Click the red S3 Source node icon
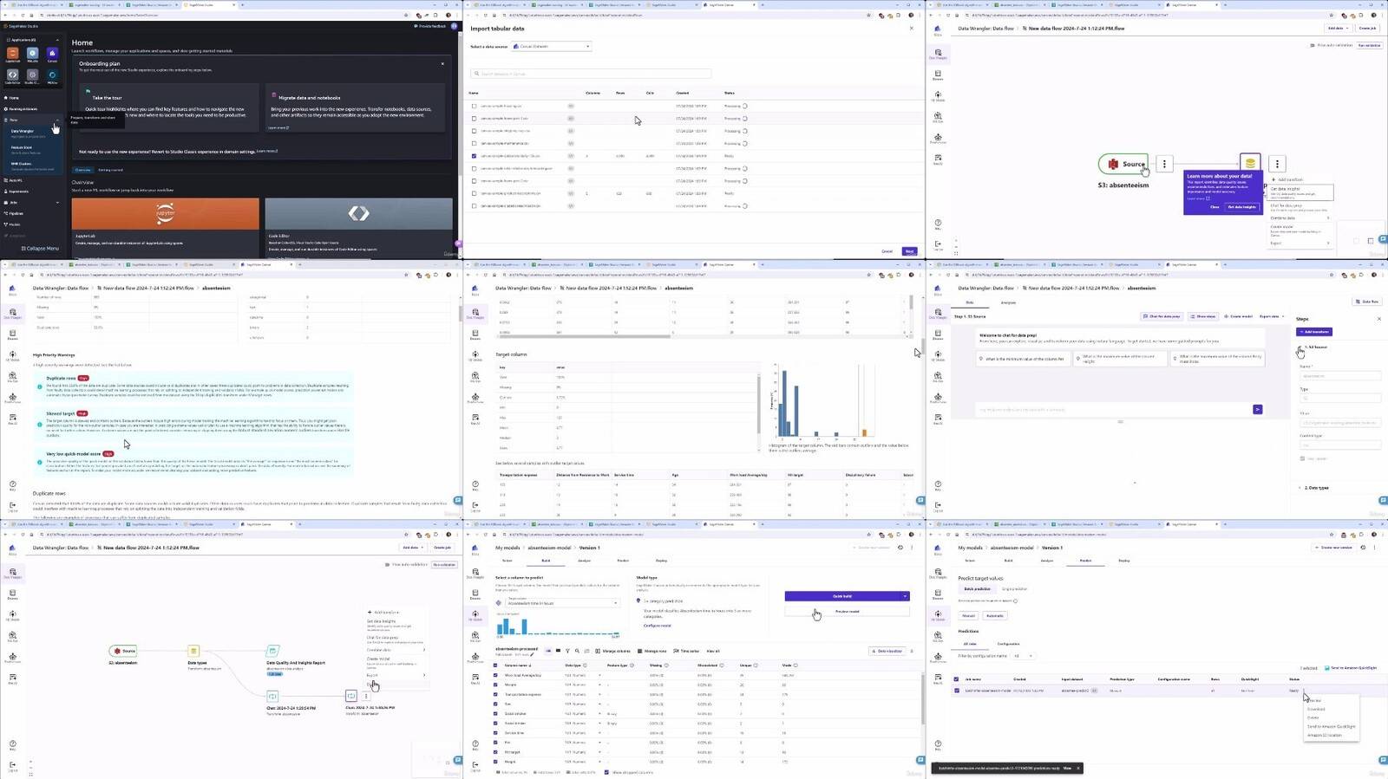This screenshot has height=779, width=1388. (x=1113, y=164)
